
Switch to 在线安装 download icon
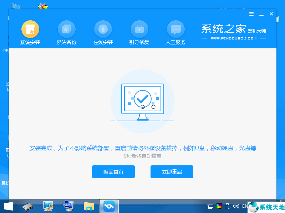tap(103, 29)
